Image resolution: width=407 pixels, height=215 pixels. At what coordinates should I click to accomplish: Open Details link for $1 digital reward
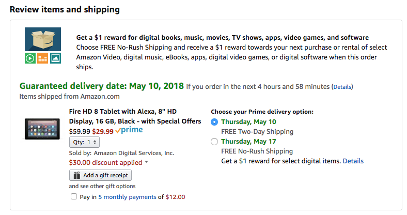353,161
